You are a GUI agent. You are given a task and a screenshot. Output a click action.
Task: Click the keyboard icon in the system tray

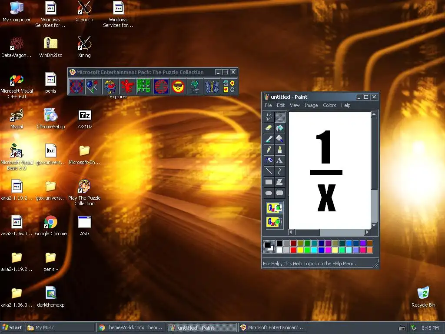click(x=402, y=328)
